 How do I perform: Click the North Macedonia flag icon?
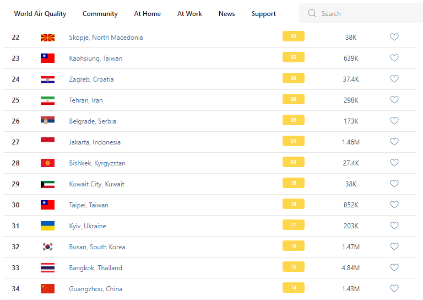pyautogui.click(x=47, y=37)
